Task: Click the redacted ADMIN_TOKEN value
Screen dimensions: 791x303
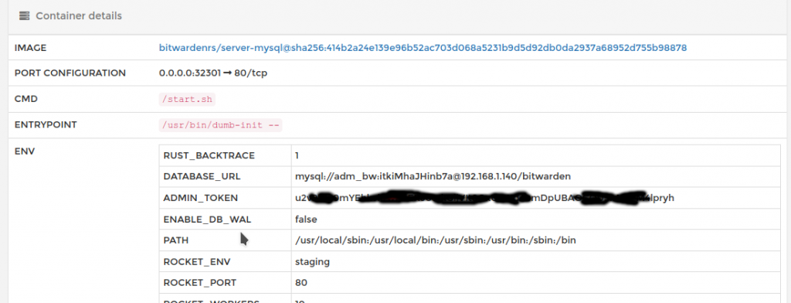Action: click(x=484, y=198)
